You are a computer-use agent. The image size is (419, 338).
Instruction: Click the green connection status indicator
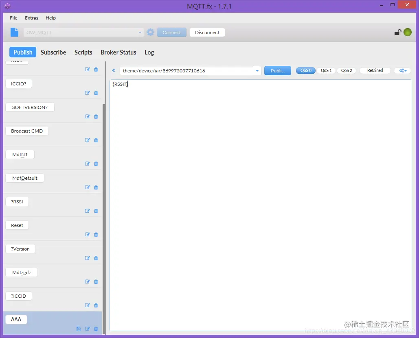[x=408, y=32]
